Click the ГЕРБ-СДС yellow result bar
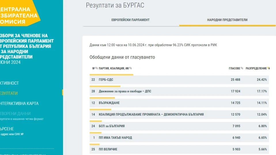Viewport: 276px width, 155px height. point(111,75)
